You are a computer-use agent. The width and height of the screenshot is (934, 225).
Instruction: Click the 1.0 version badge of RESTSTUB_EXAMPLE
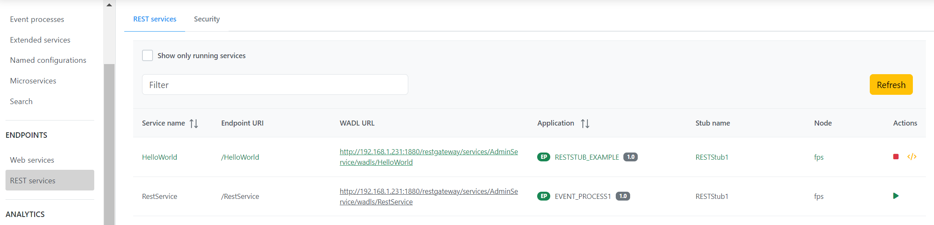pyautogui.click(x=631, y=157)
